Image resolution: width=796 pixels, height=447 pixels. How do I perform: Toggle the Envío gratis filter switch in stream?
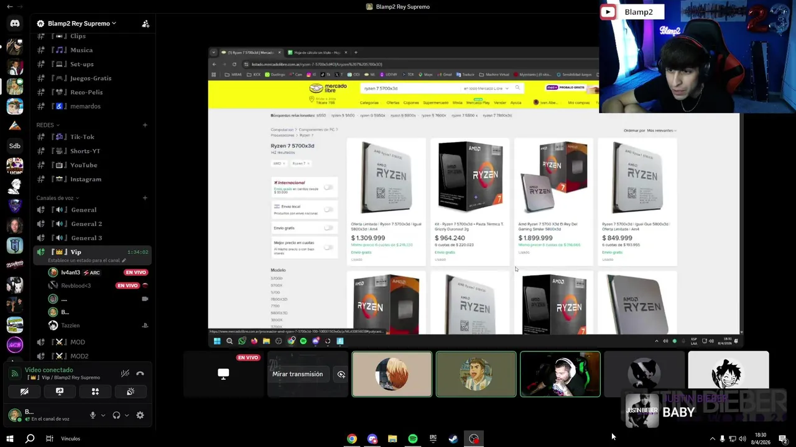click(x=328, y=228)
